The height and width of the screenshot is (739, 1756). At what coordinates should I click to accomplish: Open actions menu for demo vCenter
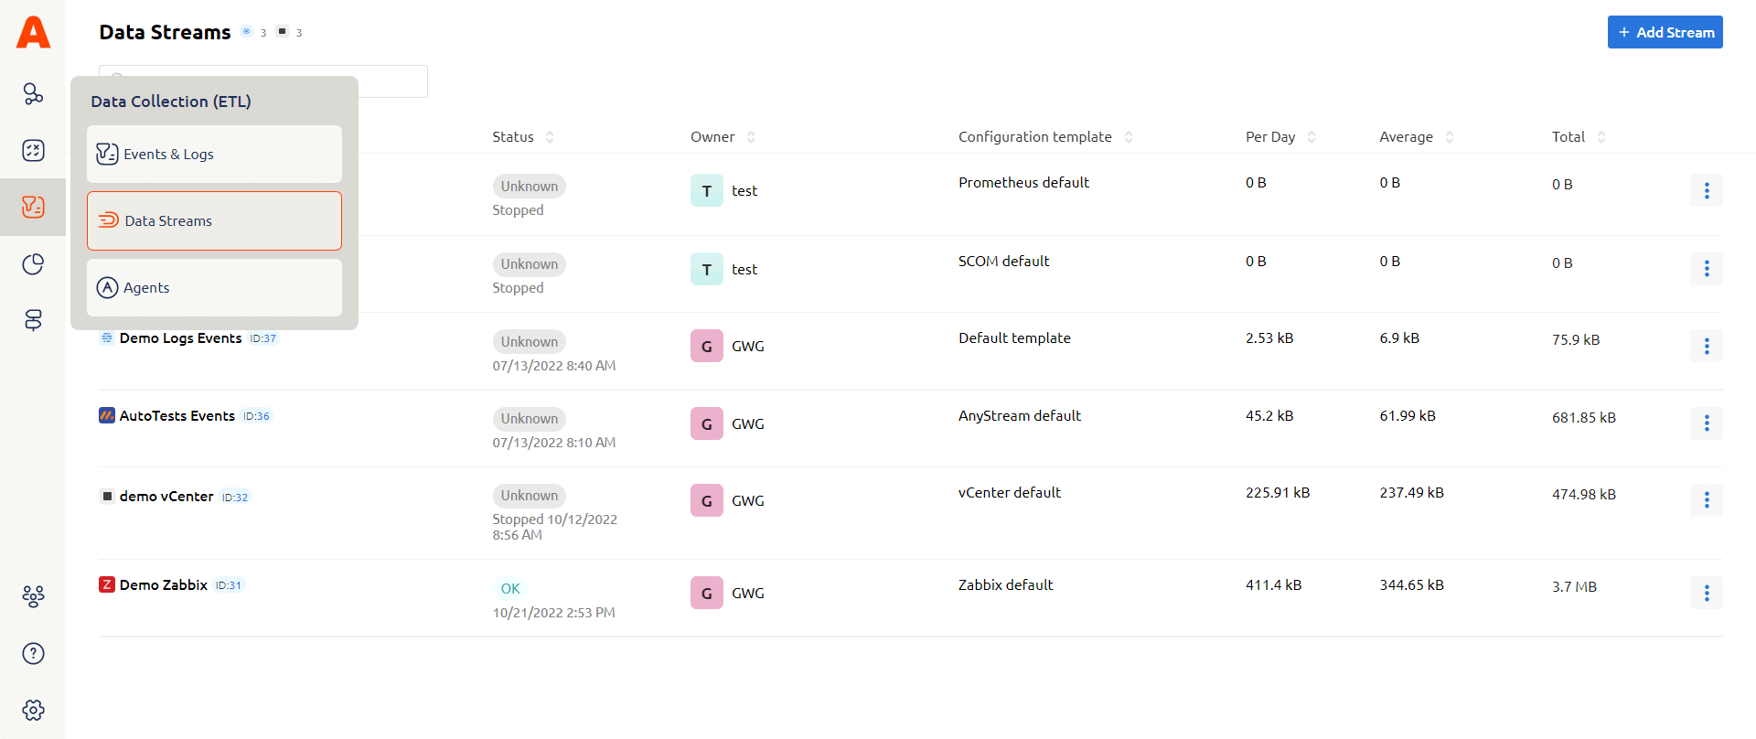coord(1707,499)
